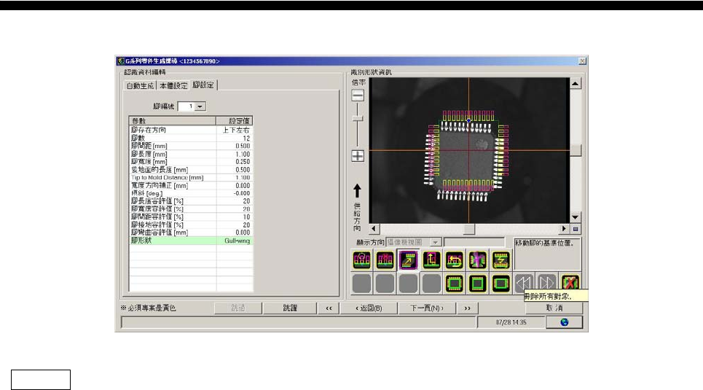Viewport: 703px width, 390px height.
Task: Click the 取消 cancel button
Action: tap(555, 308)
